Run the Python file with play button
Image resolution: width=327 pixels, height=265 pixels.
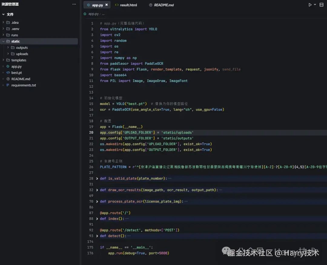pos(310,5)
